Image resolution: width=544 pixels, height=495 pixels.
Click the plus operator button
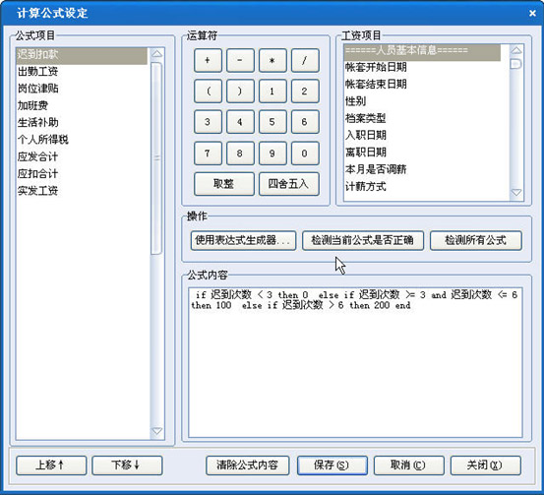click(208, 60)
